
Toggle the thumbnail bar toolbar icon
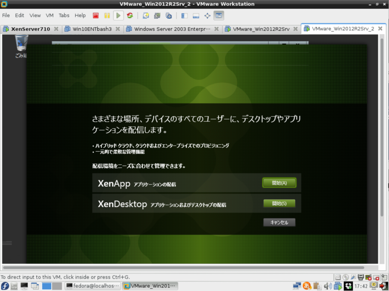click(196, 16)
